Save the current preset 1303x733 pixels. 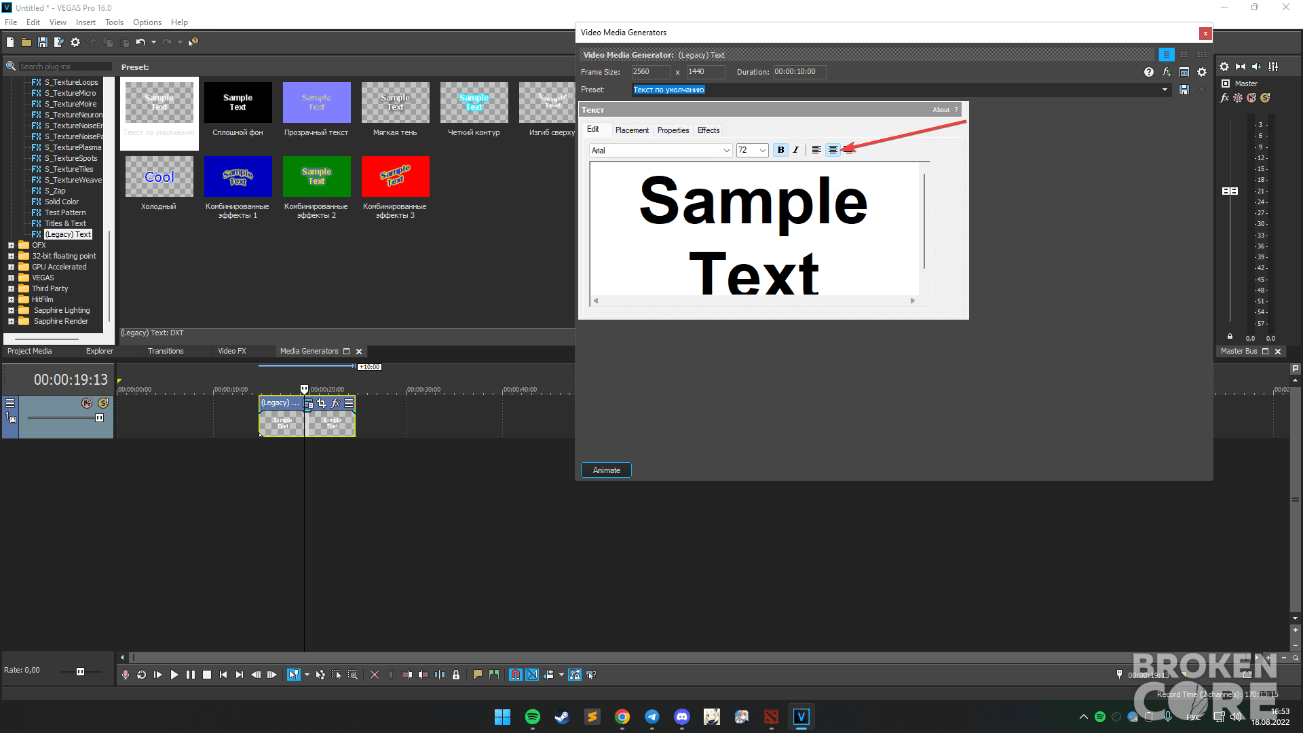pos(1184,90)
